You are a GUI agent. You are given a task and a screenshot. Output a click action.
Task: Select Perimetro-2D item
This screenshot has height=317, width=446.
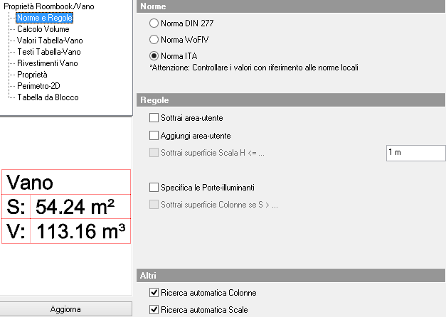[38, 86]
